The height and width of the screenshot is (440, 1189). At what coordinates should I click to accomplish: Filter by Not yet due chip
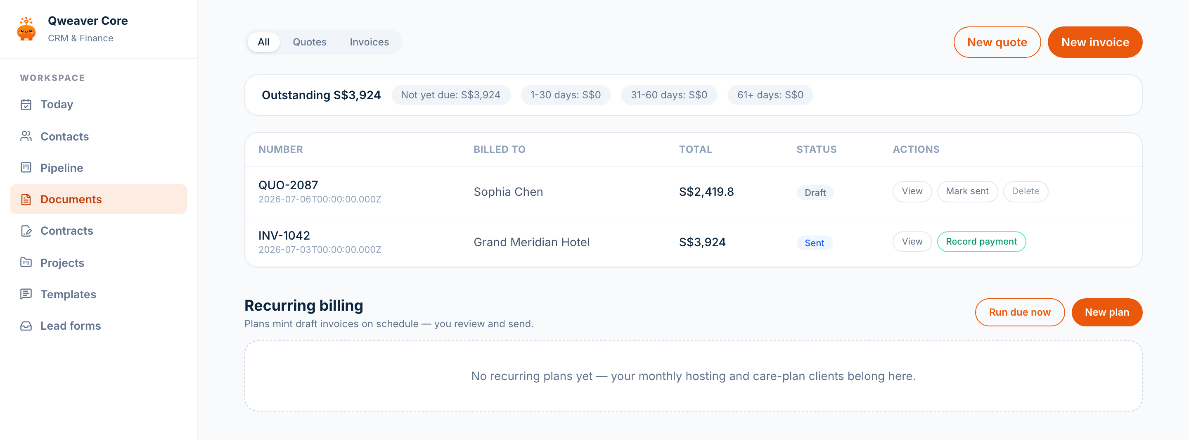tap(450, 95)
